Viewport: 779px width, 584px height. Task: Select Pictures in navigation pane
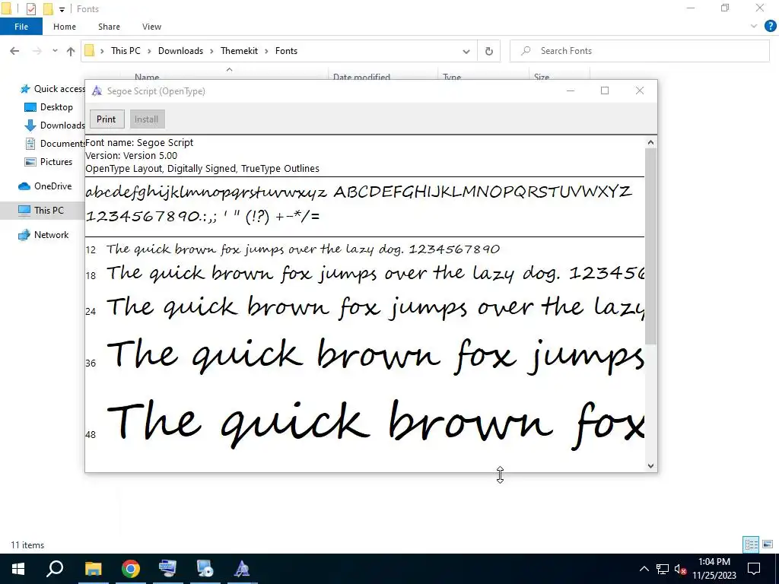(x=49, y=162)
